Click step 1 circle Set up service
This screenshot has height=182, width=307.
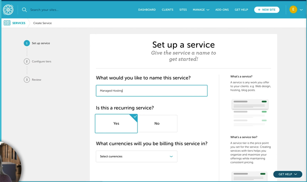click(27, 43)
